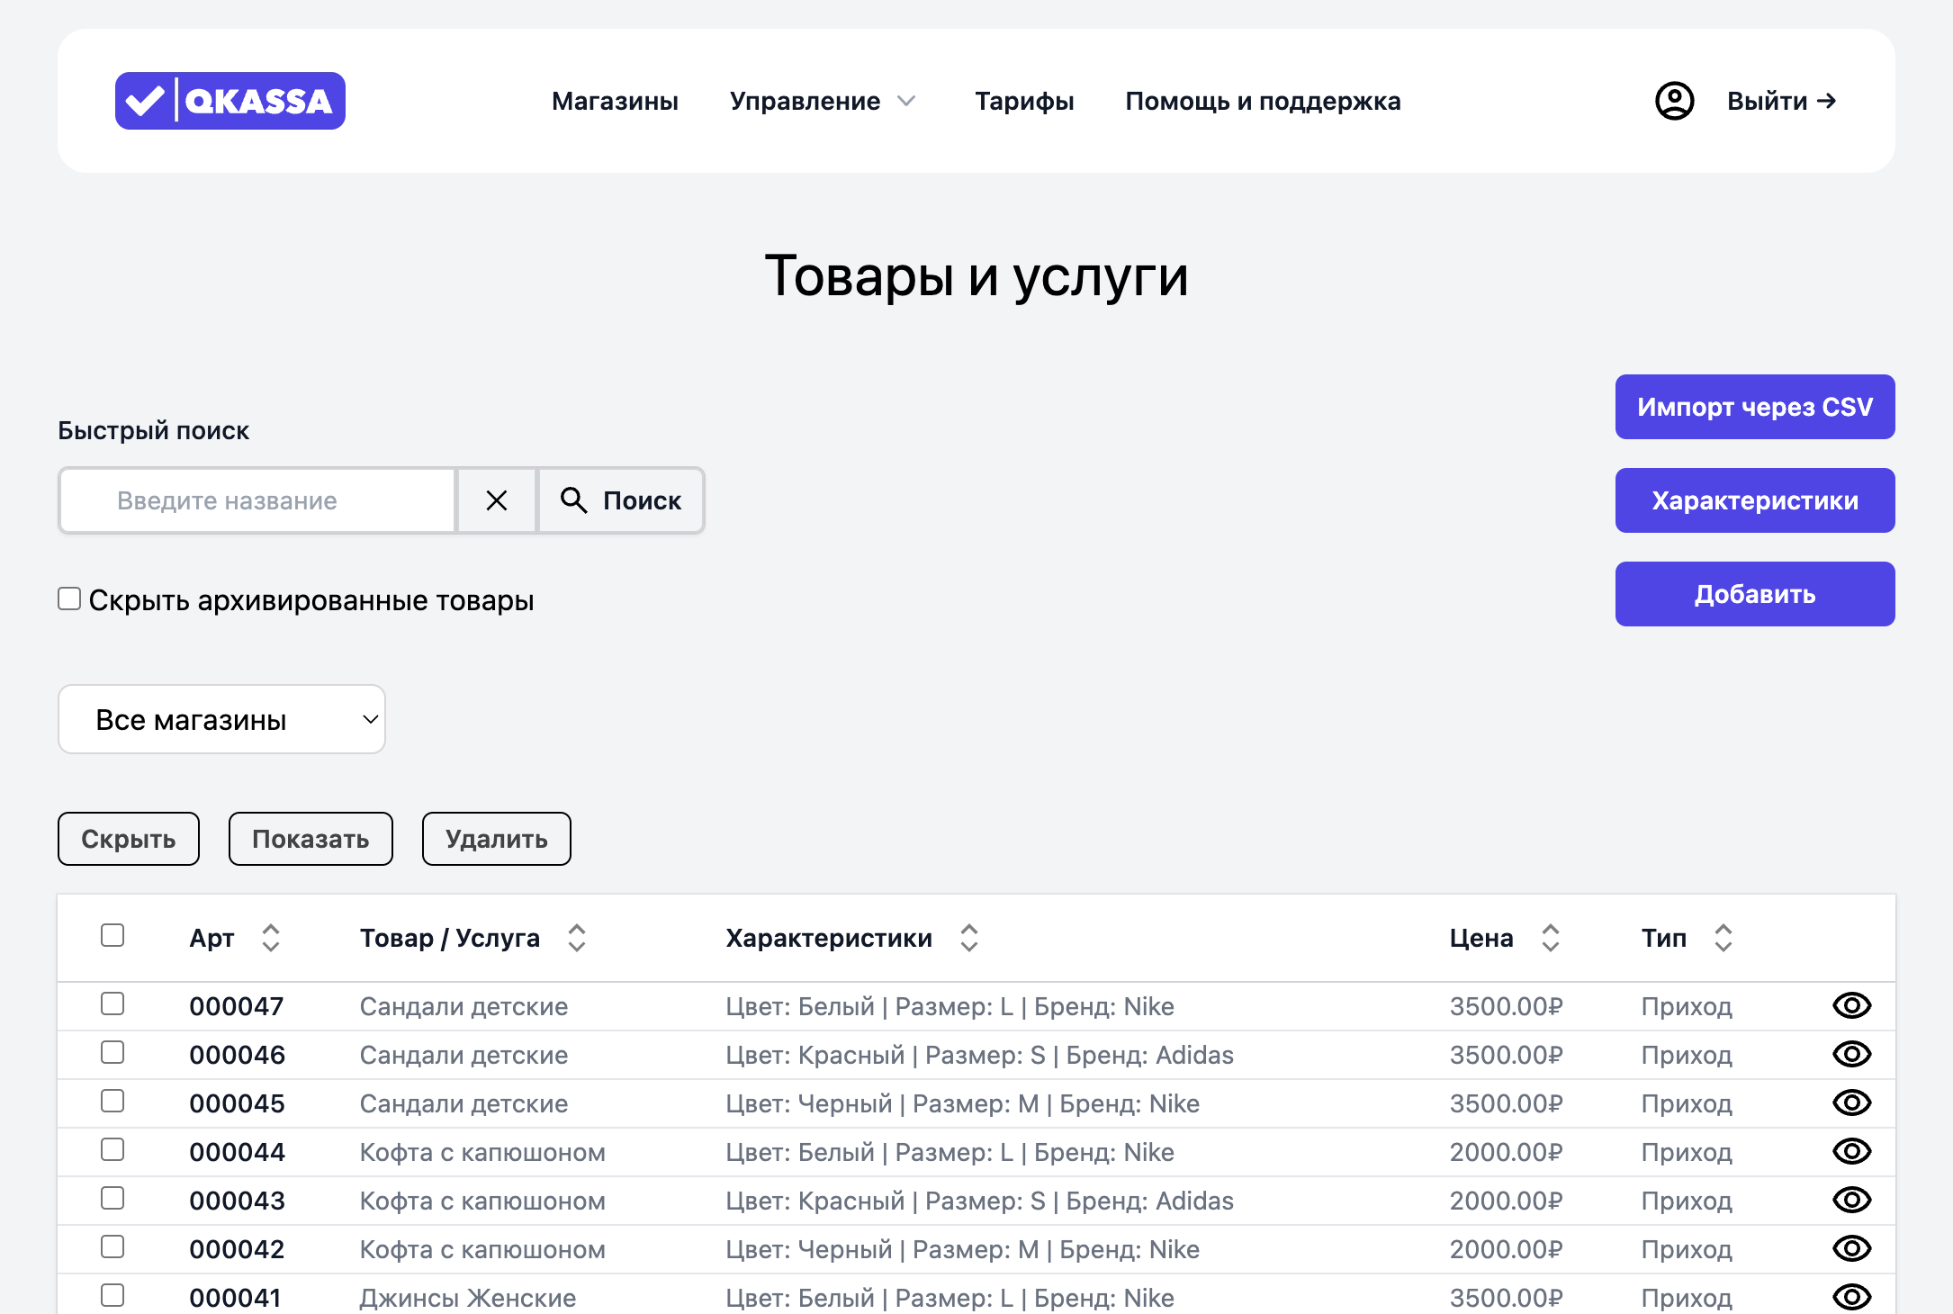The width and height of the screenshot is (1953, 1314).
Task: Click the QKASSA logo
Action: click(x=229, y=101)
